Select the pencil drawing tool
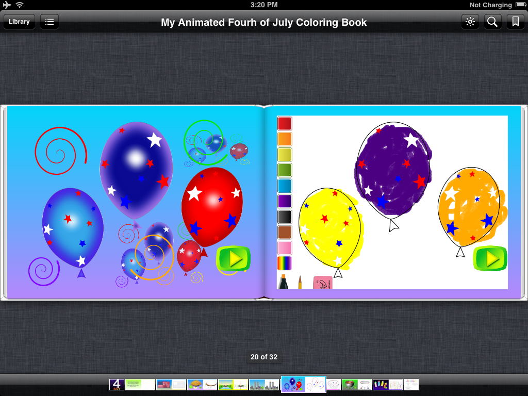This screenshot has height=396, width=528. (300, 282)
